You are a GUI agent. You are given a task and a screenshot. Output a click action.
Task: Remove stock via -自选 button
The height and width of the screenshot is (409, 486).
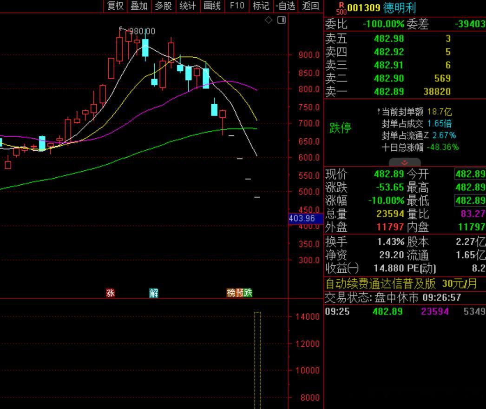point(285,6)
